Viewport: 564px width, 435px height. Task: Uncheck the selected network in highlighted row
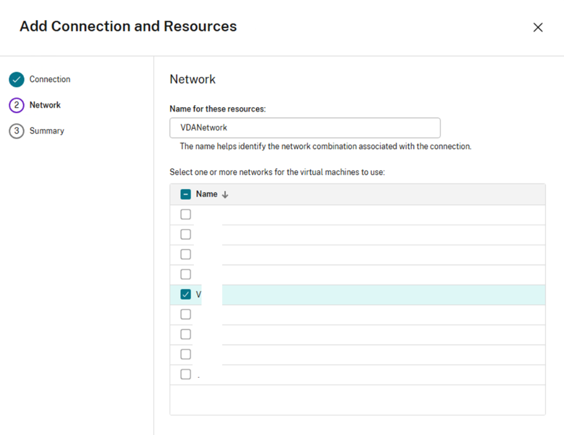[x=185, y=294]
